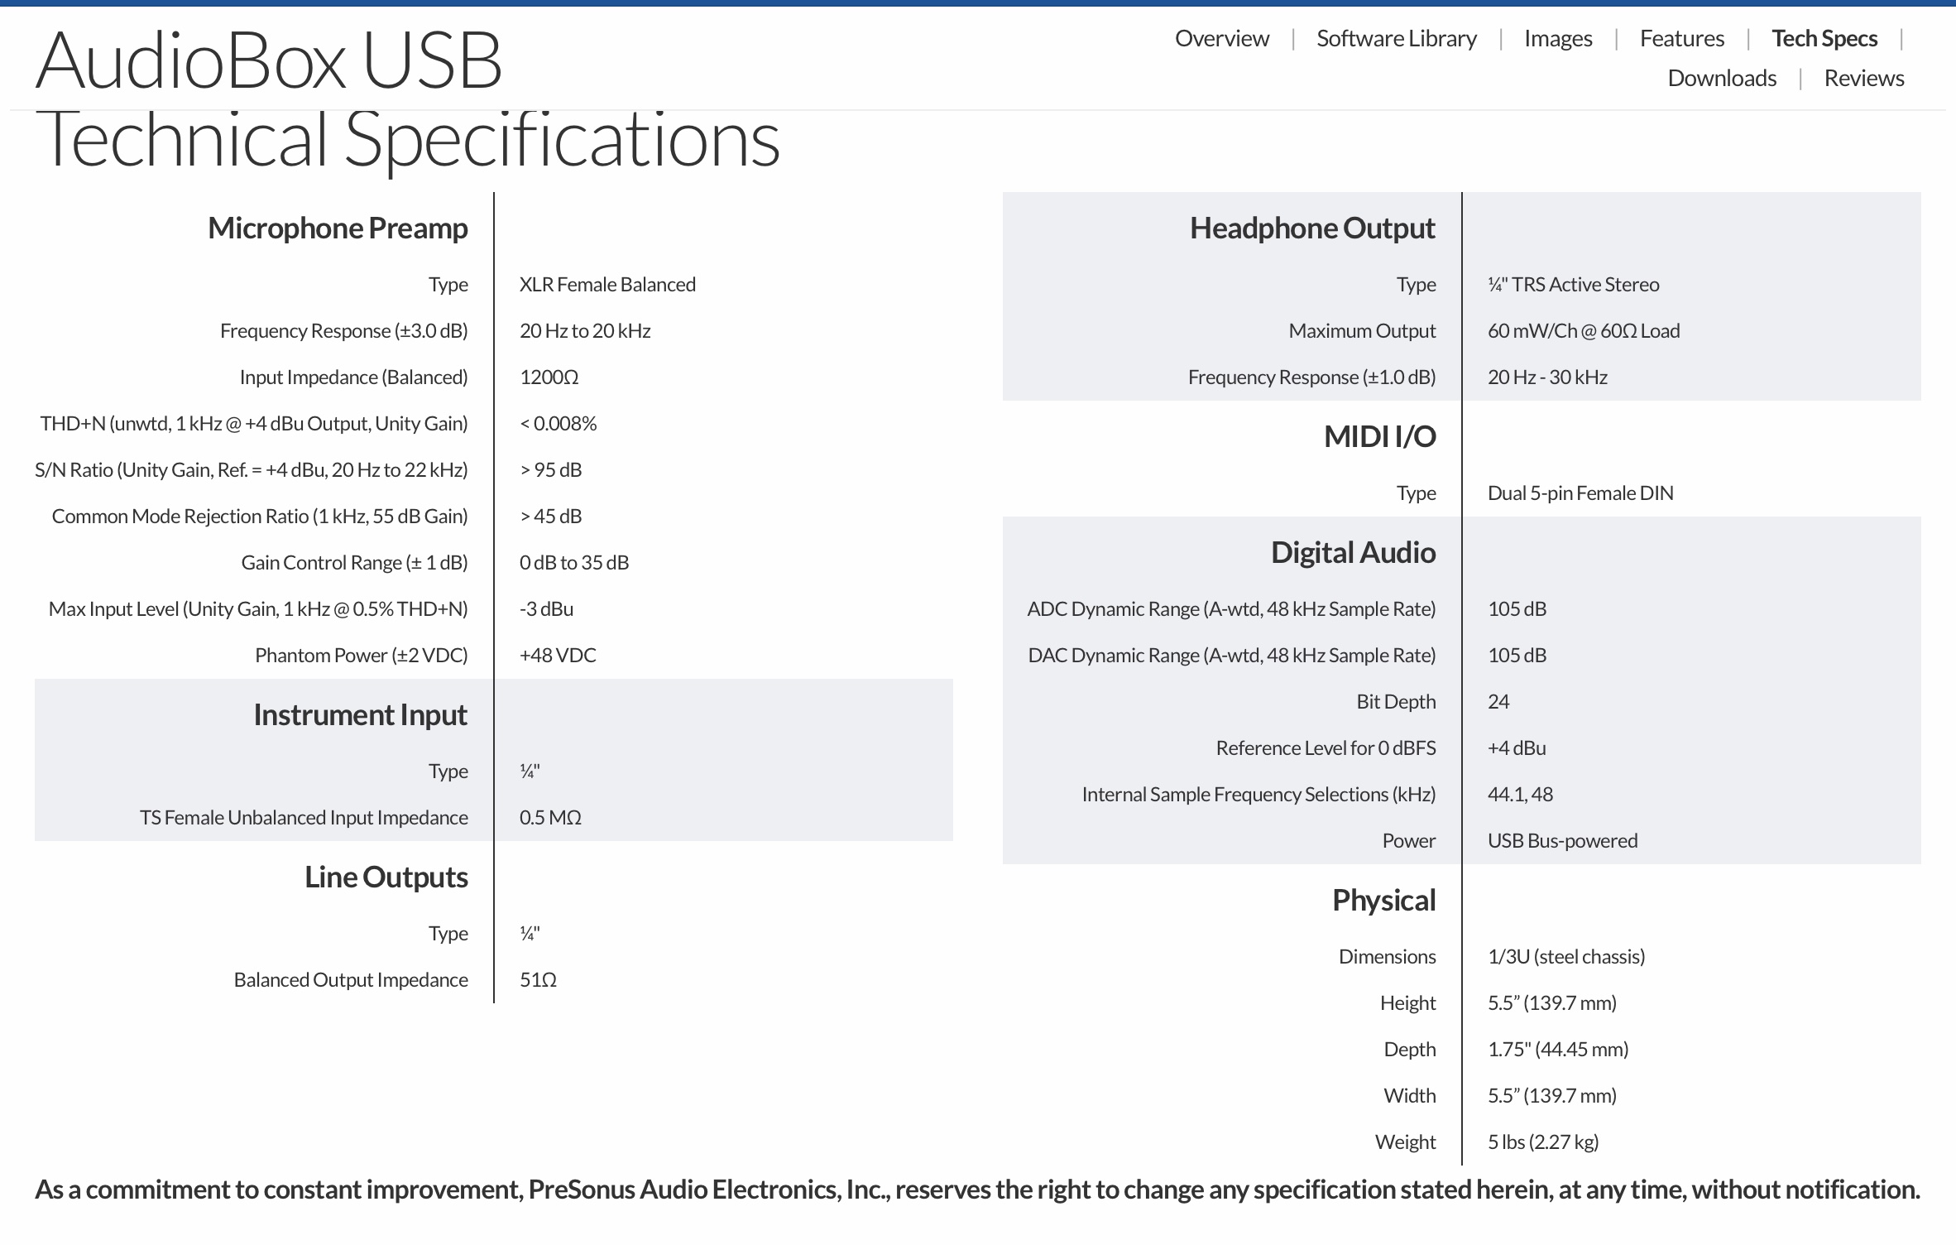Click the Instrument Input section heading
Screen dimensions: 1956x1245
[360, 715]
